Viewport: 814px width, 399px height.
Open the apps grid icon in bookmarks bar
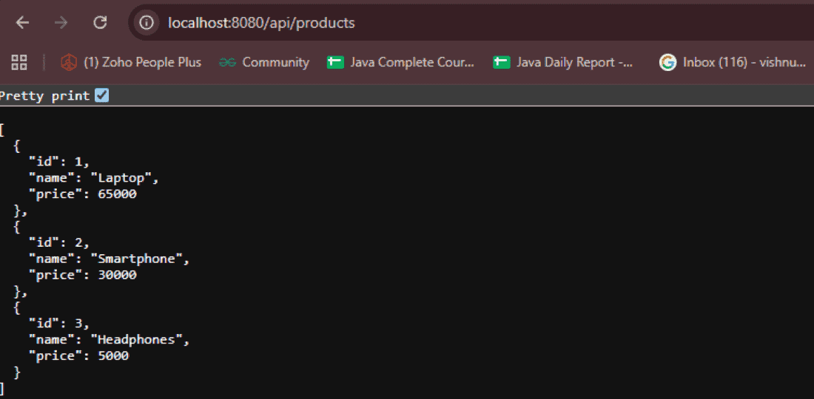tap(19, 63)
